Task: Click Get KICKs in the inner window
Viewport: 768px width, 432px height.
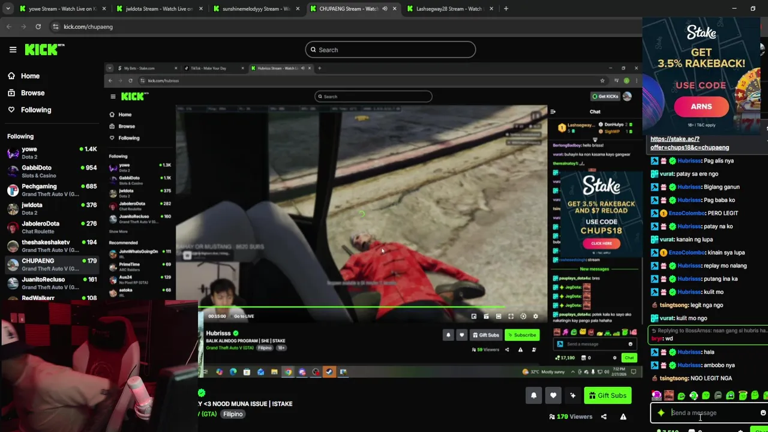Action: [605, 96]
